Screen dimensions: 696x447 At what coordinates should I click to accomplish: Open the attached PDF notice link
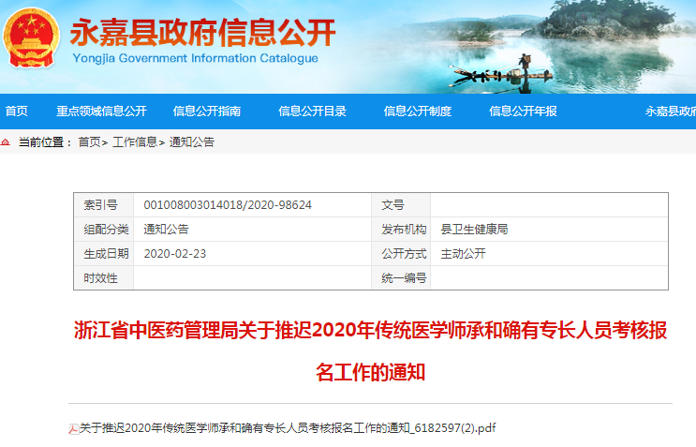287,428
